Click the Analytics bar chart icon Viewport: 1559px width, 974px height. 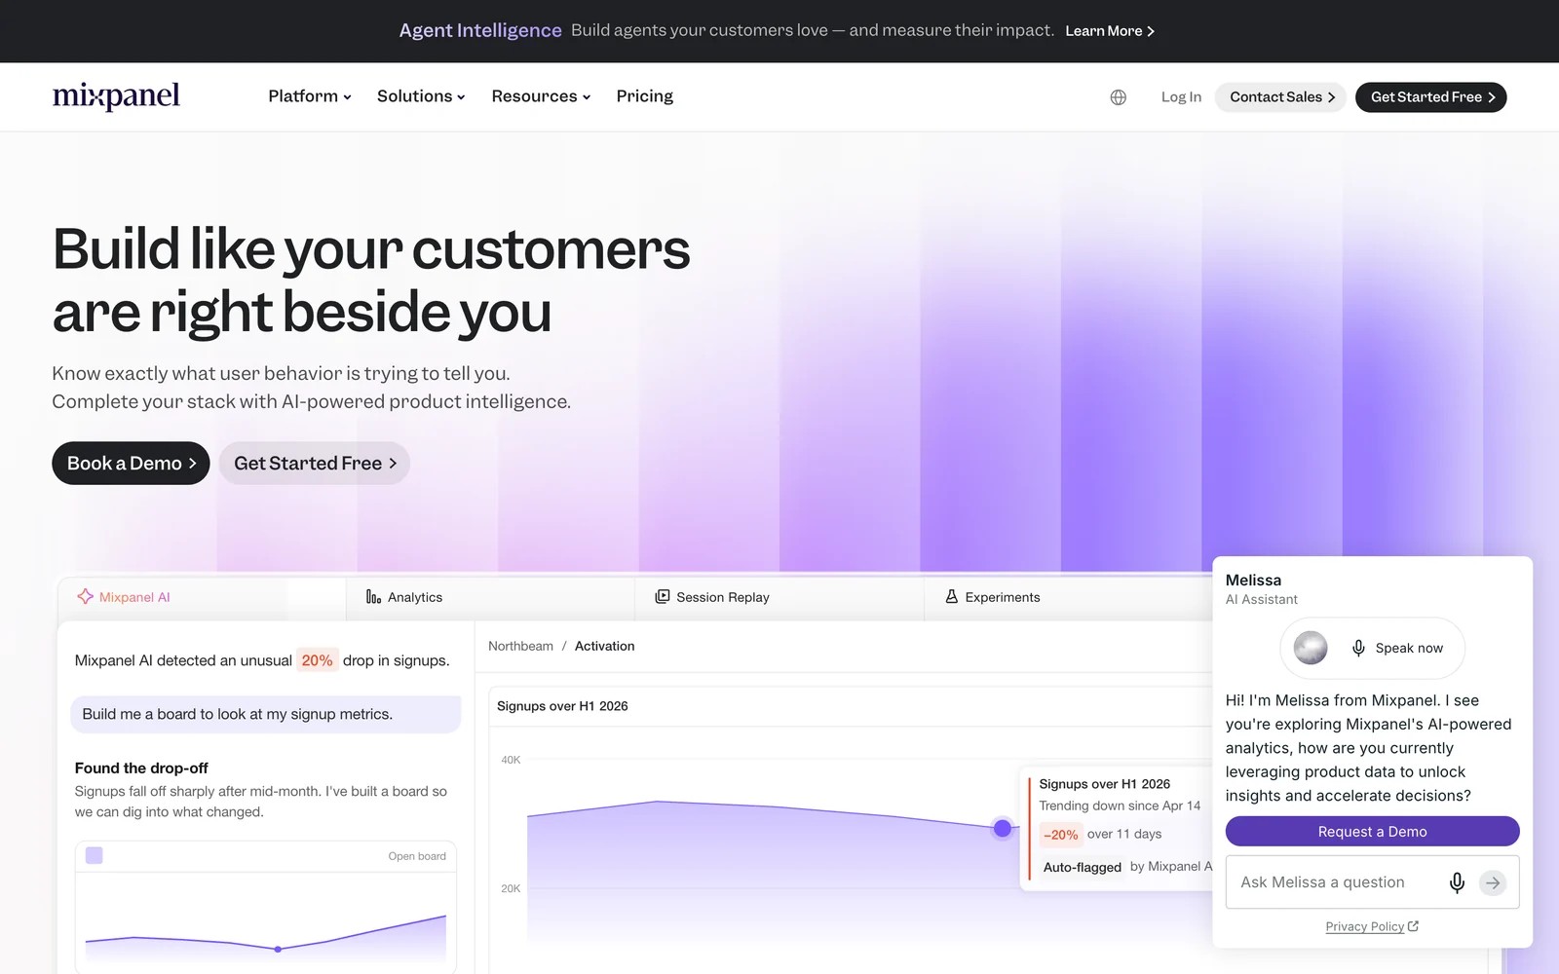click(373, 596)
